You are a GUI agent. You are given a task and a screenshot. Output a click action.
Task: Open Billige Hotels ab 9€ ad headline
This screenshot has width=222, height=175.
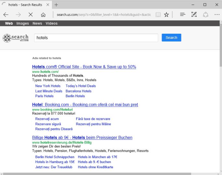(x=82, y=137)
